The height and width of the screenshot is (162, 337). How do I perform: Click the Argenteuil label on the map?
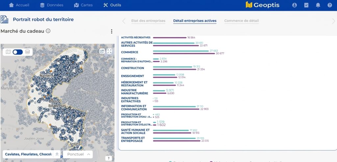[x=60, y=49]
